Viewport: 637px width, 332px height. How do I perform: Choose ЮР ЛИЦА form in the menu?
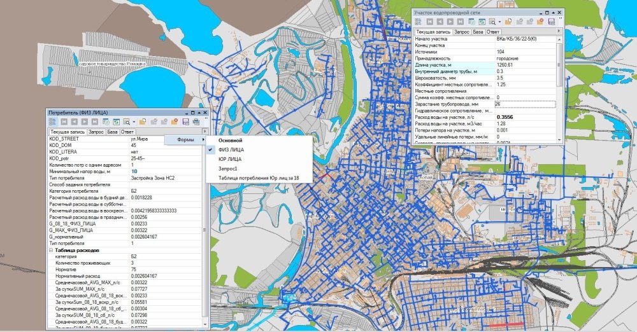pos(230,159)
